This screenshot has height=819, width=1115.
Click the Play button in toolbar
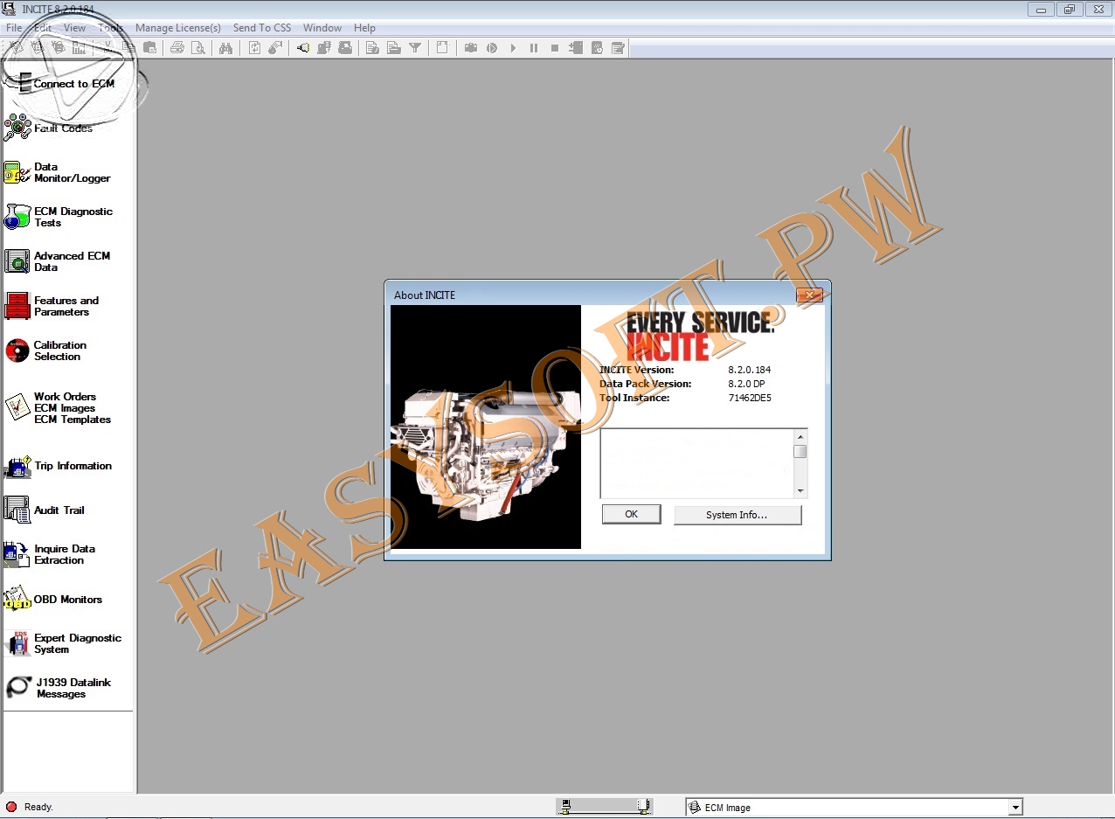point(513,48)
